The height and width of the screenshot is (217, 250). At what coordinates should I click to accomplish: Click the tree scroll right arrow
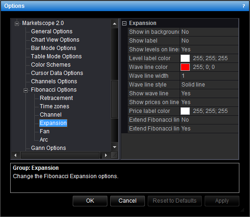click(x=106, y=155)
